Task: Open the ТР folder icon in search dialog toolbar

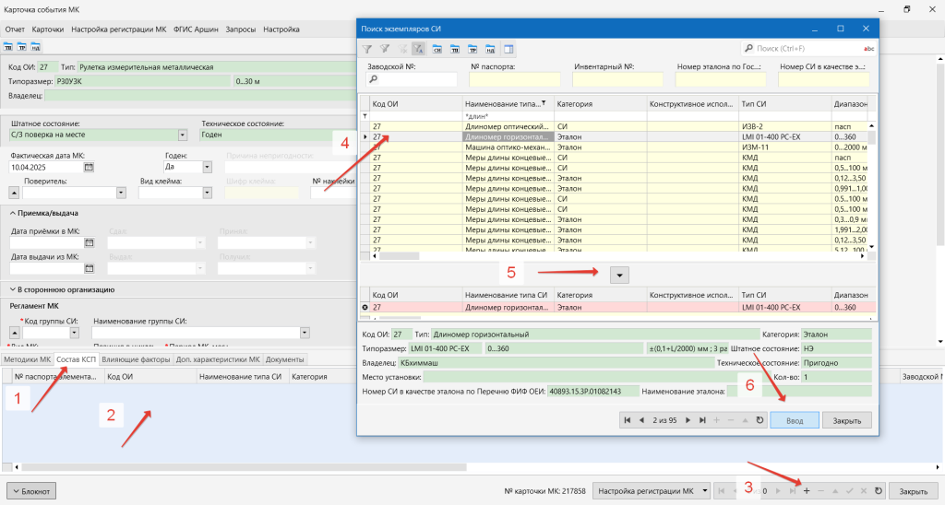Action: click(472, 50)
